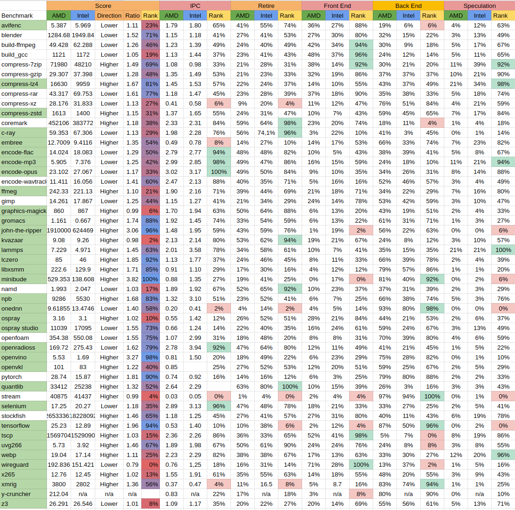The width and height of the screenshot is (515, 510).
Task: Click the Front End group header
Action: pos(337,6)
